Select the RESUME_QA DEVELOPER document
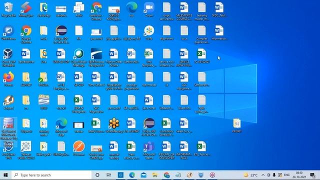The image size is (320, 180). [x=166, y=150]
